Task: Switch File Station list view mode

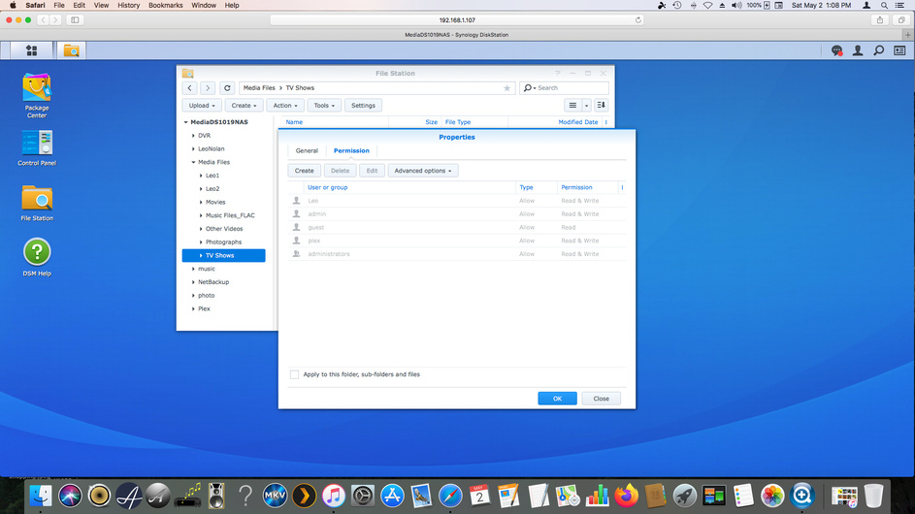Action: click(572, 106)
